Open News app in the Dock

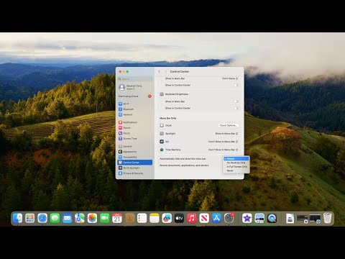click(204, 218)
